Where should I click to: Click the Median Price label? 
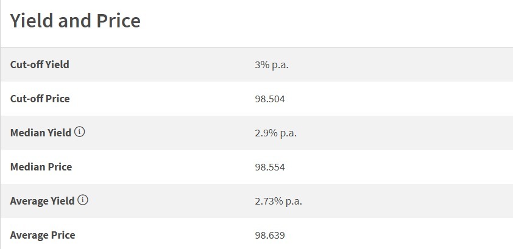point(41,167)
